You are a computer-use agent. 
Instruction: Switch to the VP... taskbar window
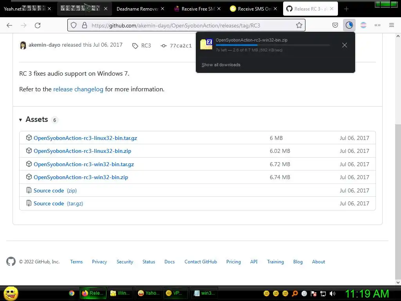[176, 293]
